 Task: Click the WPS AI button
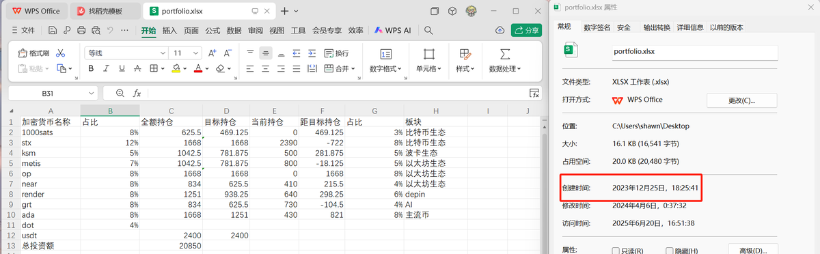(392, 30)
